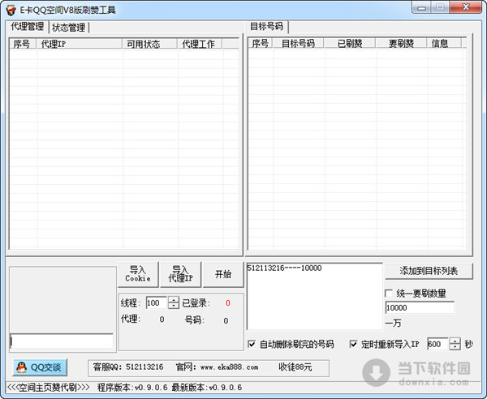Click 官网: www.eka888.com text

217,367
